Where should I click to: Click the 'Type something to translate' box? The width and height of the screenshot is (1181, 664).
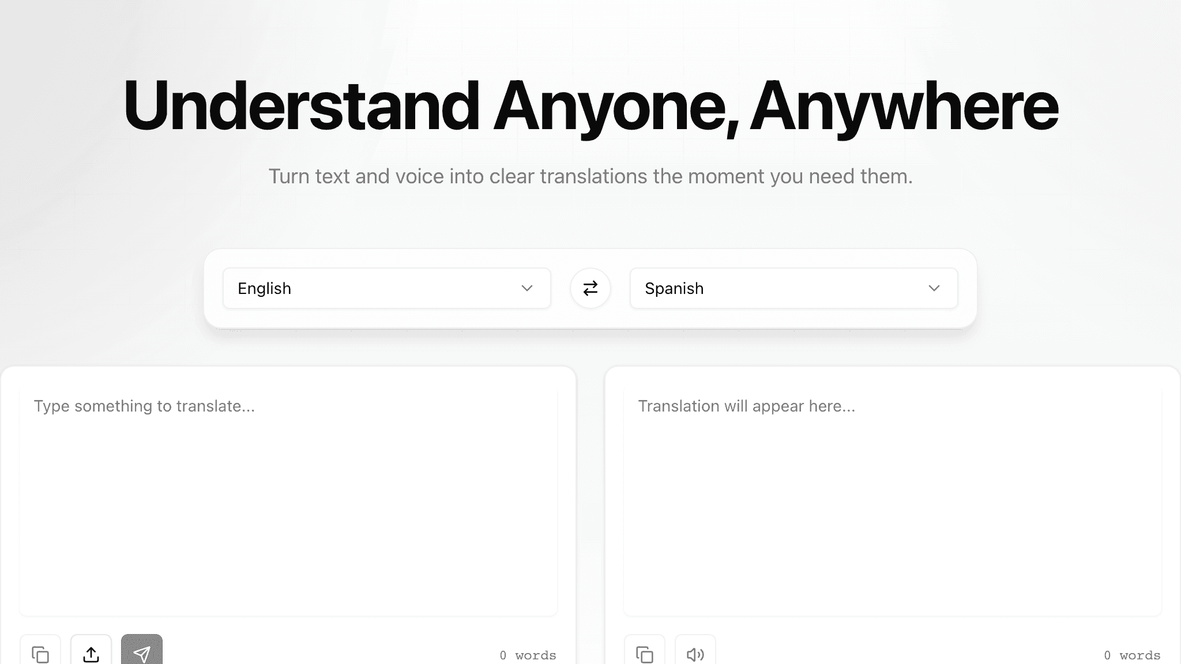click(288, 501)
